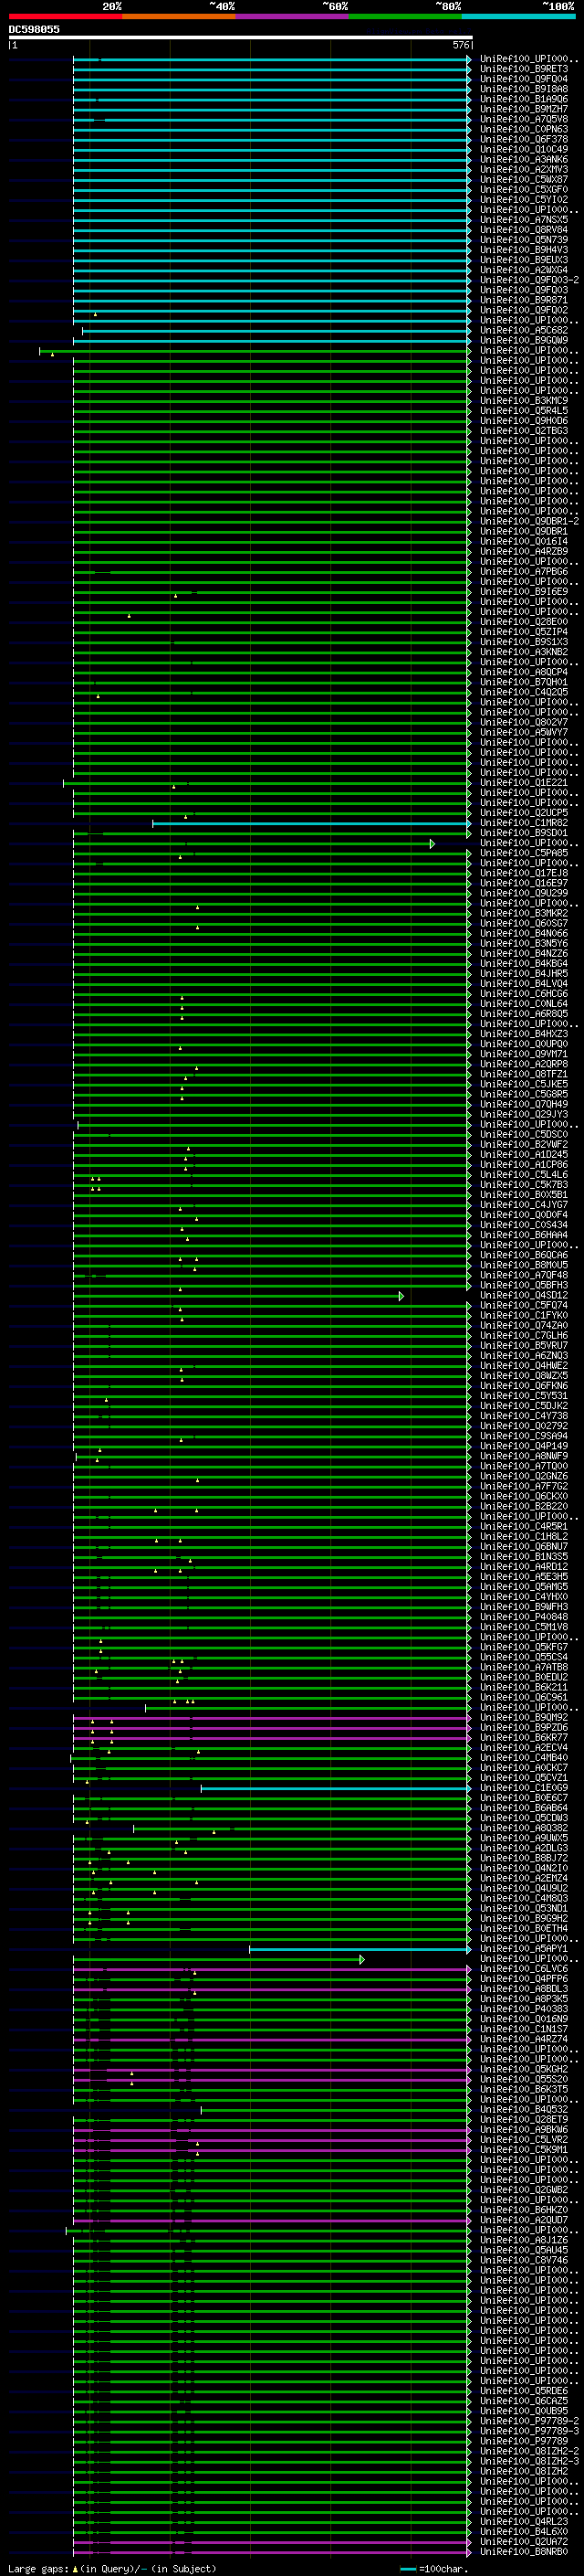The image size is (584, 2576).
Task: Select hit UniRef100_C5K7B3
Action: pos(524,1185)
